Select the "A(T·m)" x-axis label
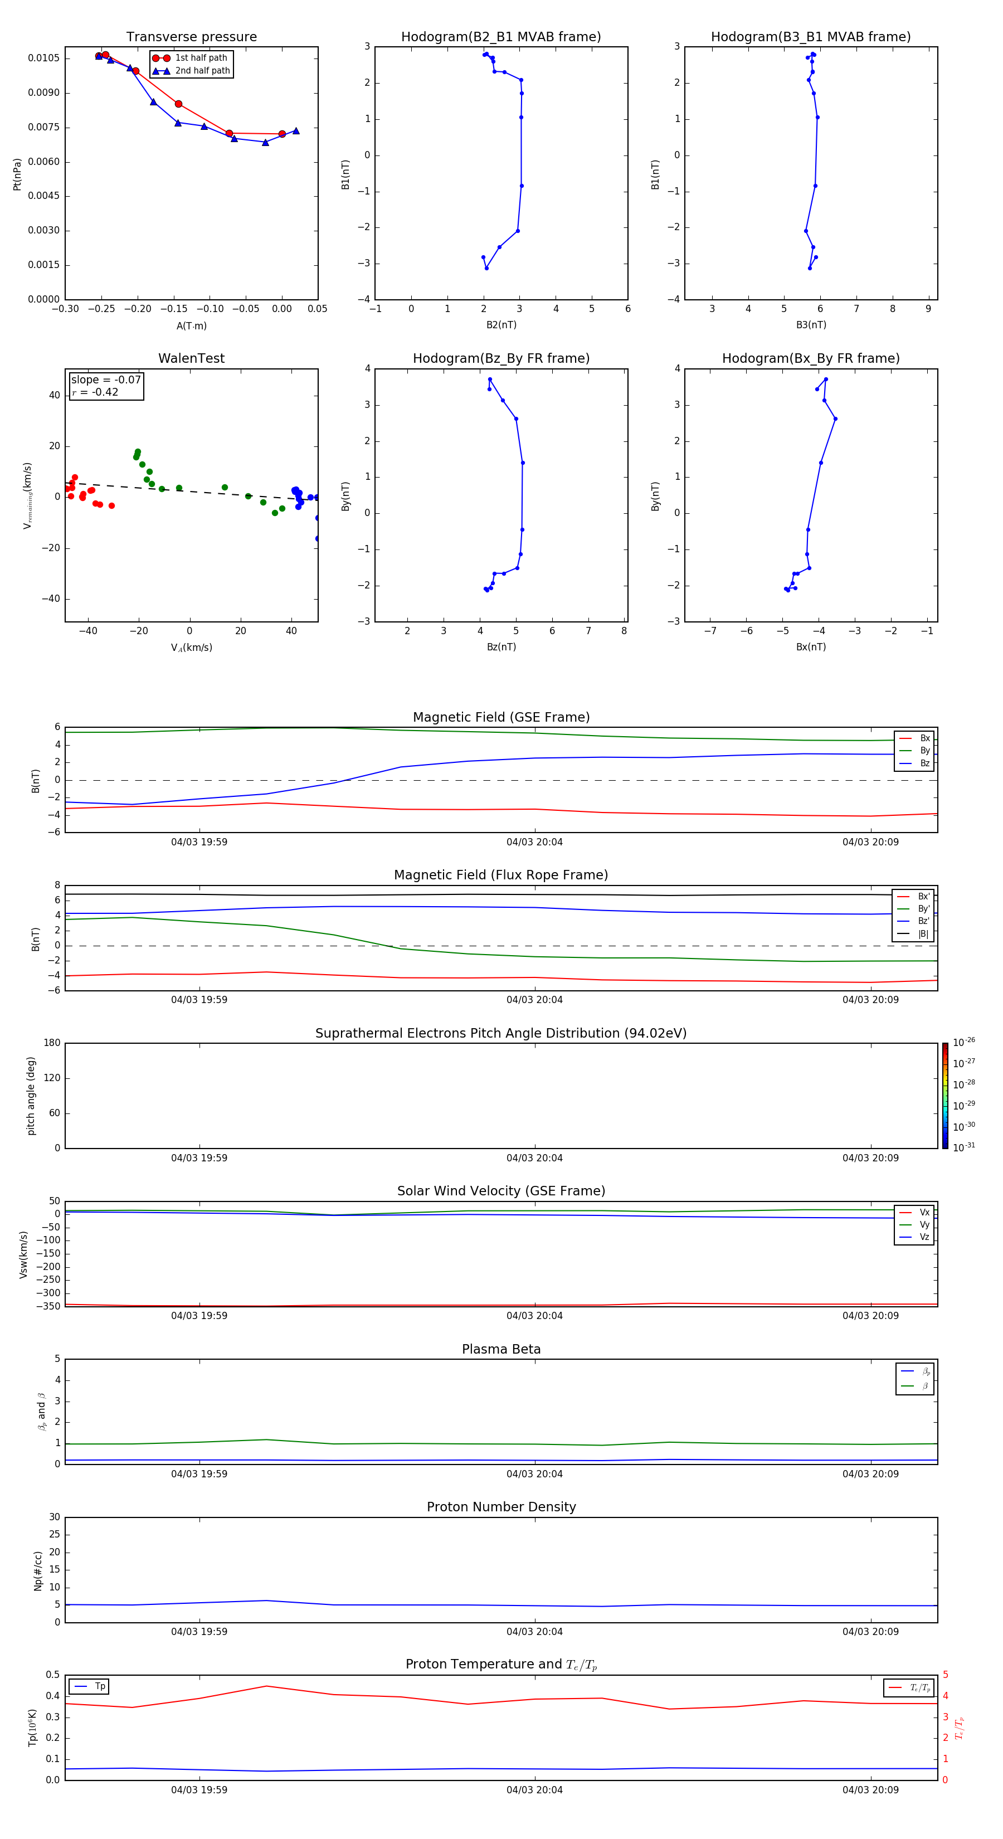Image resolution: width=1003 pixels, height=1839 pixels. 191,326
